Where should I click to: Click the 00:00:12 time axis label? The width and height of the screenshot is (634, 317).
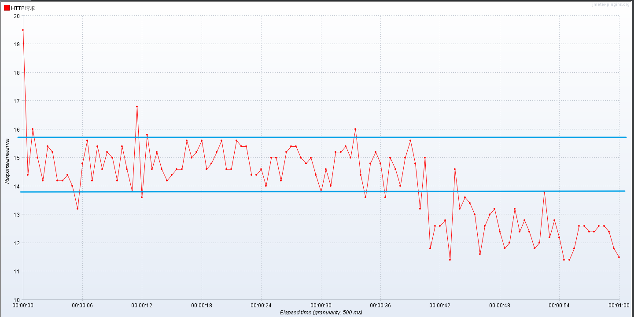(142, 305)
